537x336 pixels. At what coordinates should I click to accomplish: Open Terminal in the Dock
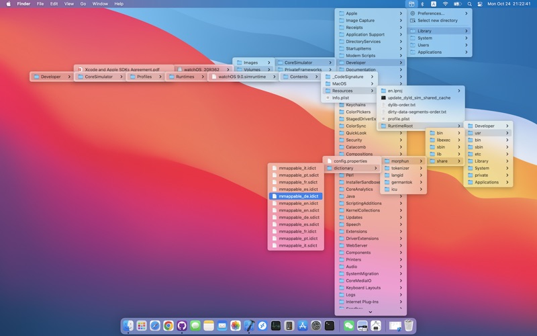click(330, 325)
